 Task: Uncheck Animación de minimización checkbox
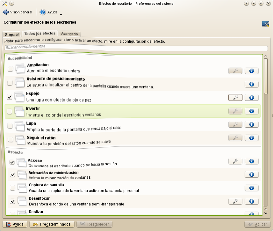(x=12, y=175)
